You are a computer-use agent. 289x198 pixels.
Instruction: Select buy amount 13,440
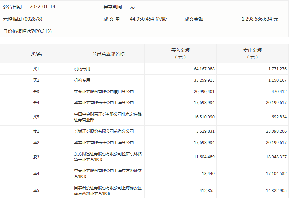tap(208, 173)
